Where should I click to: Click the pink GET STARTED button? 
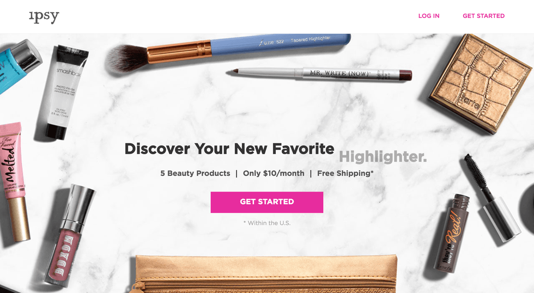click(266, 202)
